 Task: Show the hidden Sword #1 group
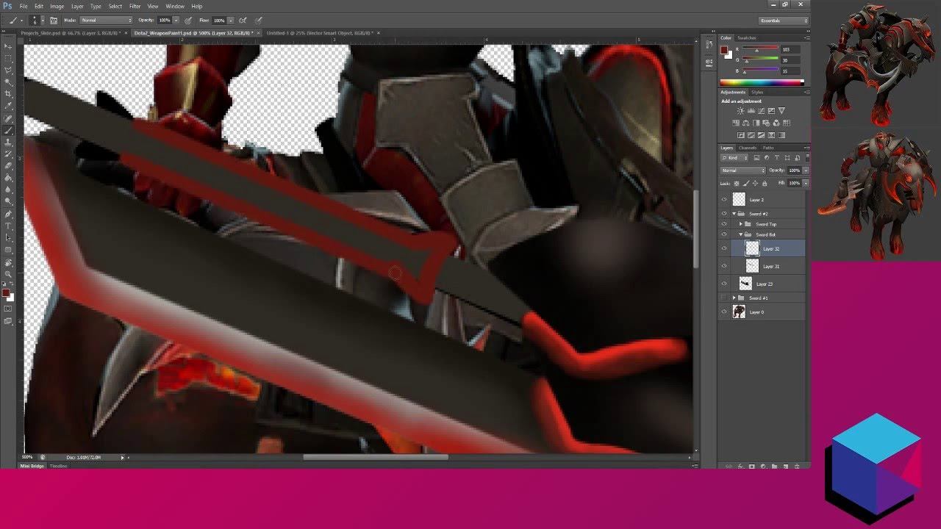click(724, 298)
